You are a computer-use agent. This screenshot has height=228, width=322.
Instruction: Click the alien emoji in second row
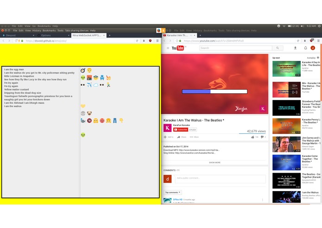83,78
